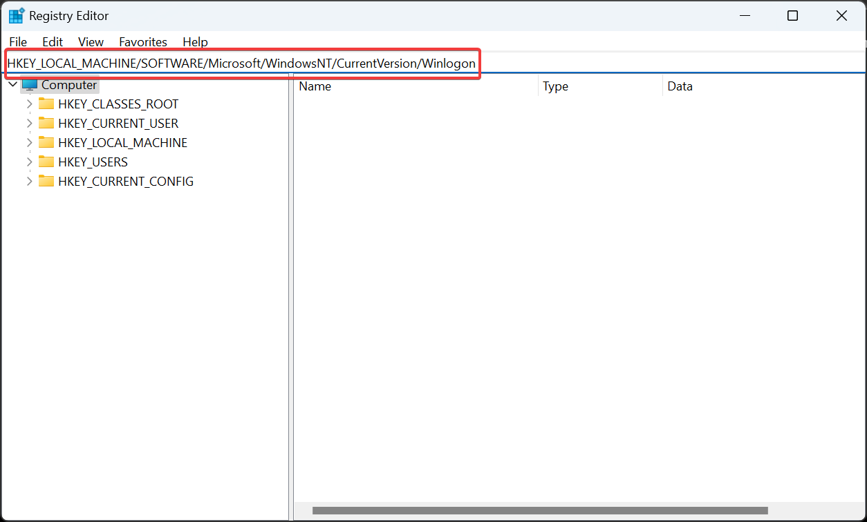Maximize the Registry Editor window
Screen dimensions: 867x522
[793, 16]
